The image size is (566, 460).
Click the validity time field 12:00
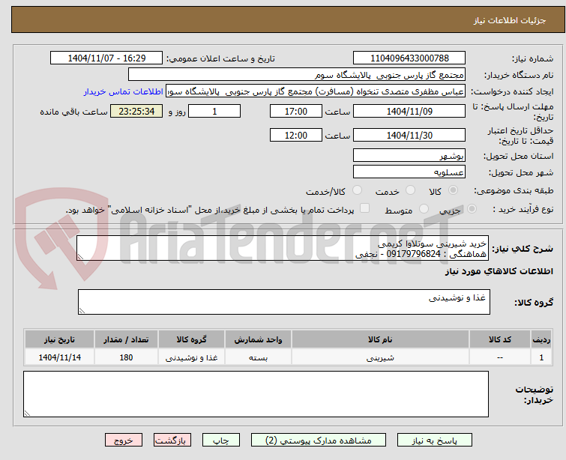pos(296,136)
